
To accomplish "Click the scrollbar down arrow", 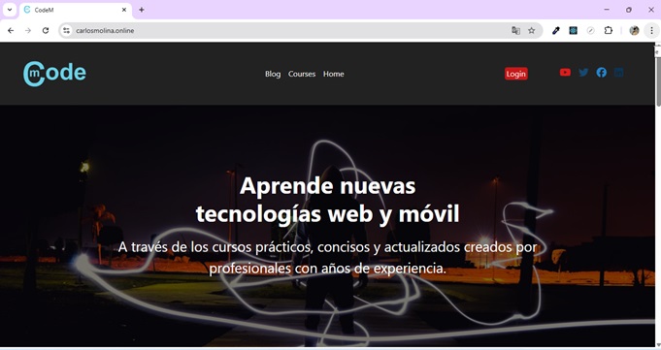I will tap(658, 345).
